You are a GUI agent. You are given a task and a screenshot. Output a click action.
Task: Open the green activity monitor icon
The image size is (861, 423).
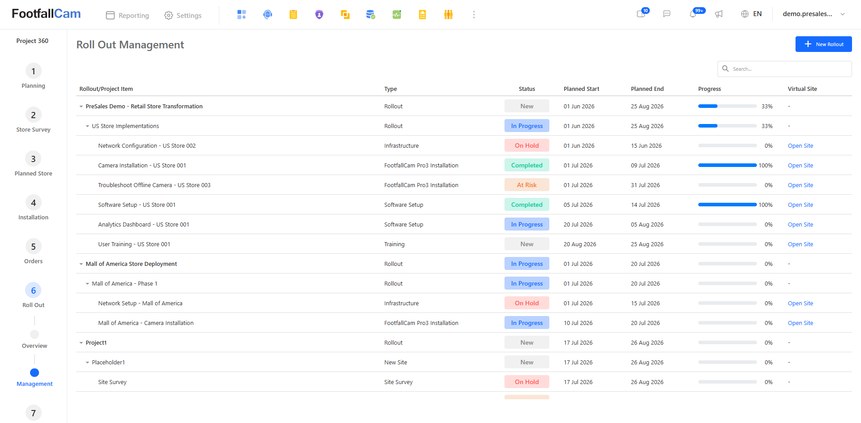point(397,15)
